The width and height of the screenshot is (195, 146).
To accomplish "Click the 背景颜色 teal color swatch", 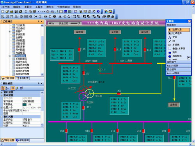I will pos(25,104).
